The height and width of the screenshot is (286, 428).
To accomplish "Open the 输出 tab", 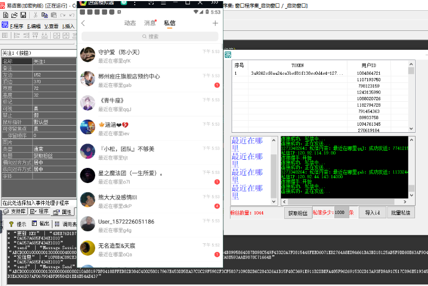I will (x=41, y=224).
